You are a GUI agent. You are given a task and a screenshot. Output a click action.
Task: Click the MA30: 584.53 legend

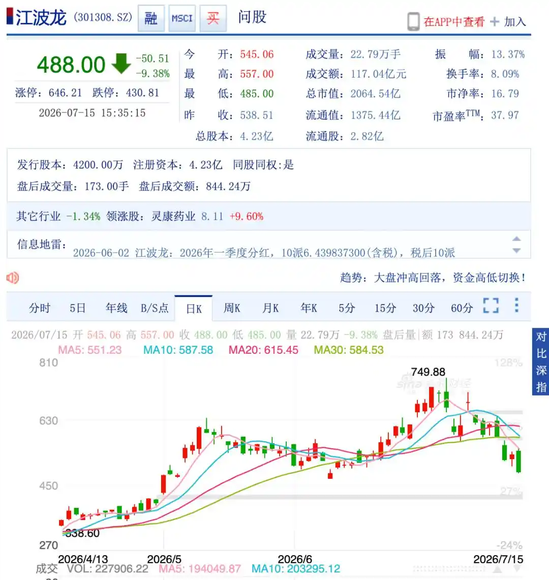[x=349, y=350]
